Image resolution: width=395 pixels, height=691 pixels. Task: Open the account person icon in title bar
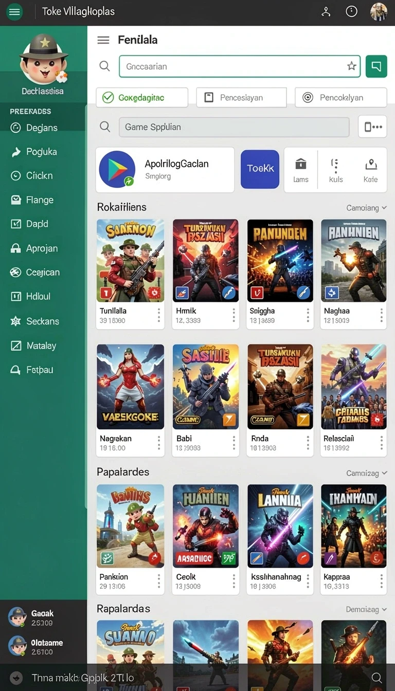point(326,11)
